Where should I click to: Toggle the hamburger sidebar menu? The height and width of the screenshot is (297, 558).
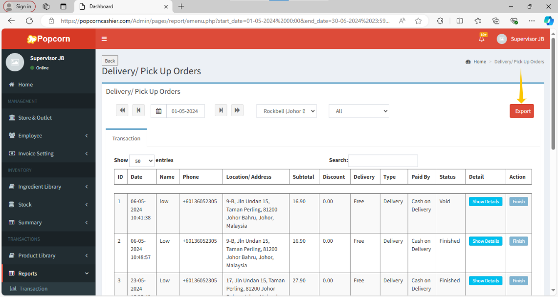[104, 39]
